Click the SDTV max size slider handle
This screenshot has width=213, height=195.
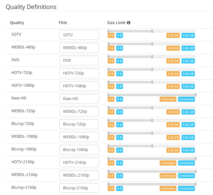(x=152, y=31)
